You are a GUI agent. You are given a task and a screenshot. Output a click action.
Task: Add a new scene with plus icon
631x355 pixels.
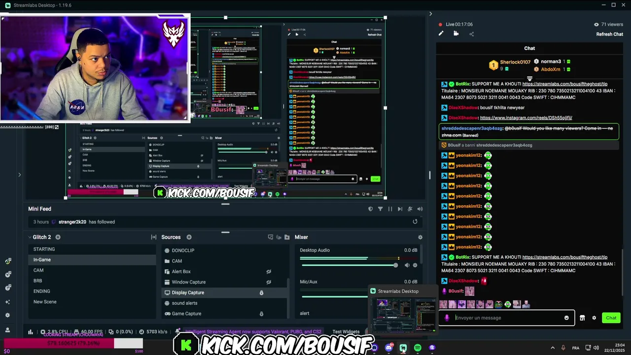58,237
